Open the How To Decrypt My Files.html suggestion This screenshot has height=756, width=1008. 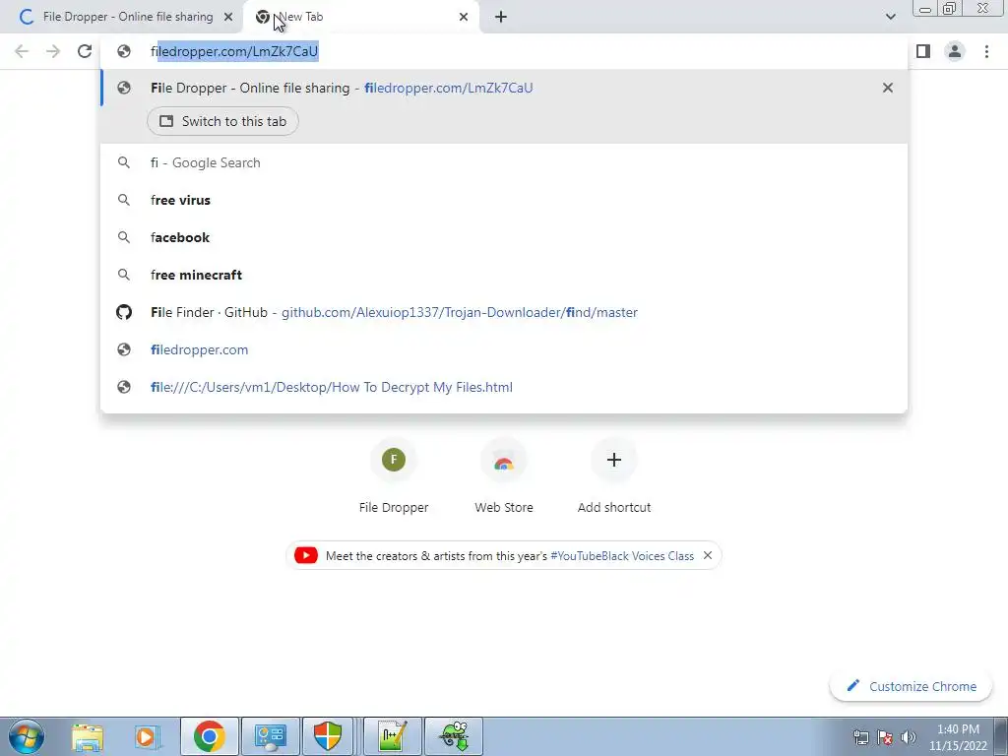(x=504, y=387)
